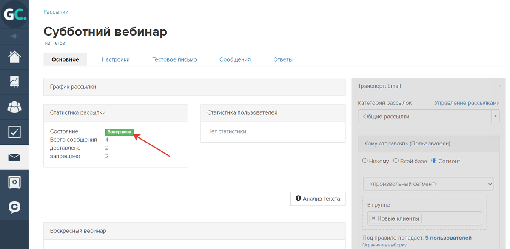Open the users group sidebar icon
Image resolution: width=510 pixels, height=249 pixels.
coord(14,107)
